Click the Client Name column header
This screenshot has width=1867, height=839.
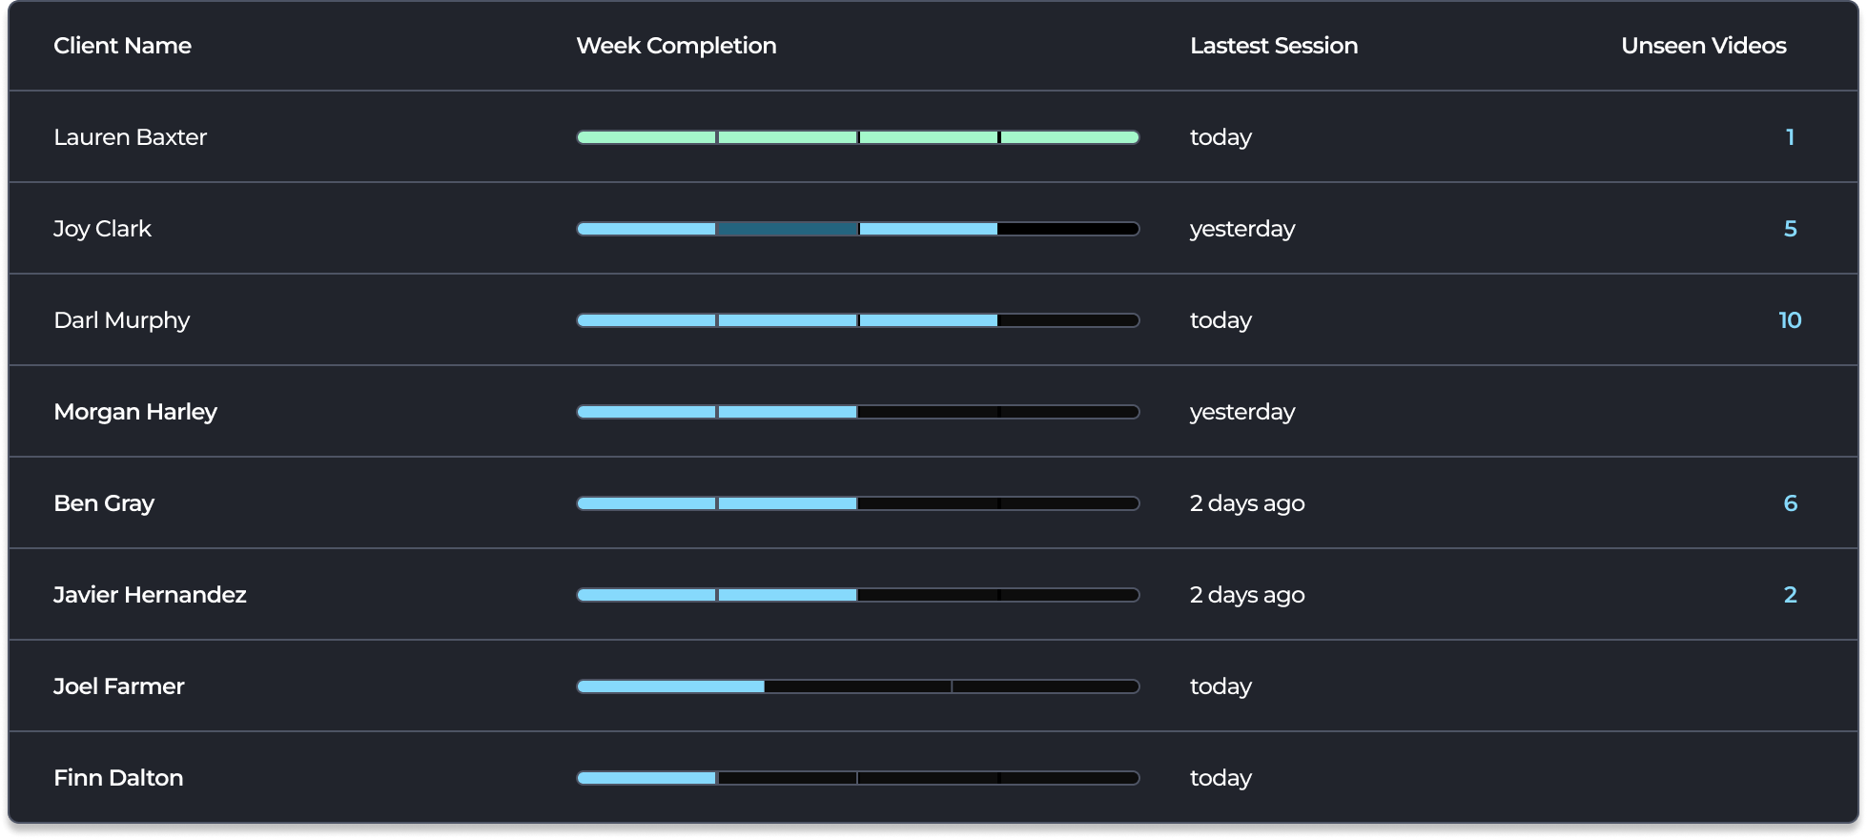click(x=122, y=46)
